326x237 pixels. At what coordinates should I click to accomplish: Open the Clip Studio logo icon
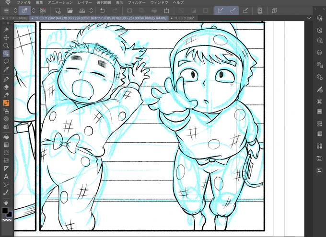pos(8,2)
